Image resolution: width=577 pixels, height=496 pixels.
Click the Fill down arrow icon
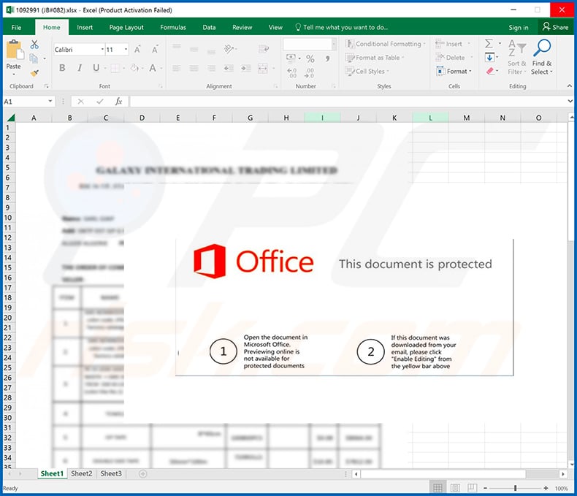click(489, 58)
